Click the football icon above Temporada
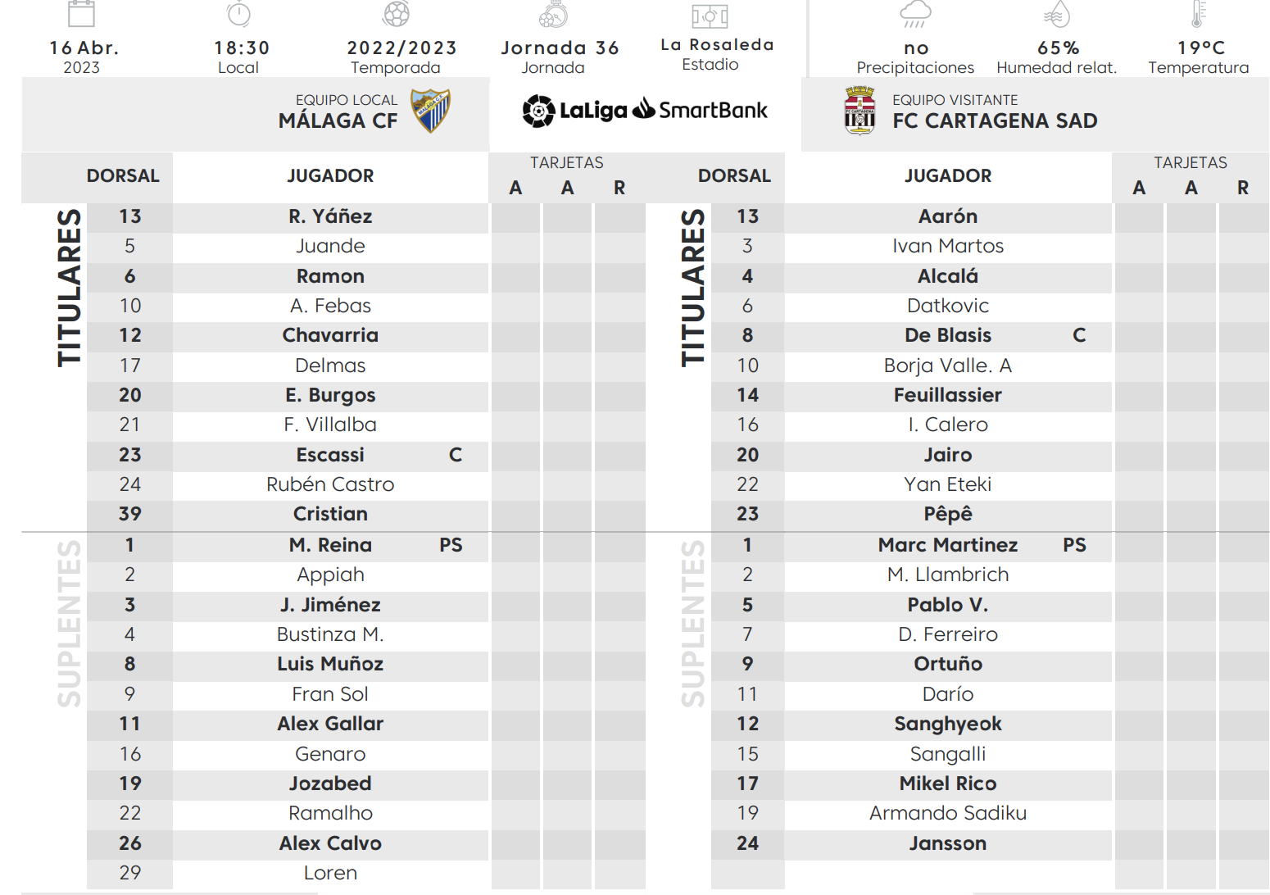Screen dimensions: 1270x895 396,13
